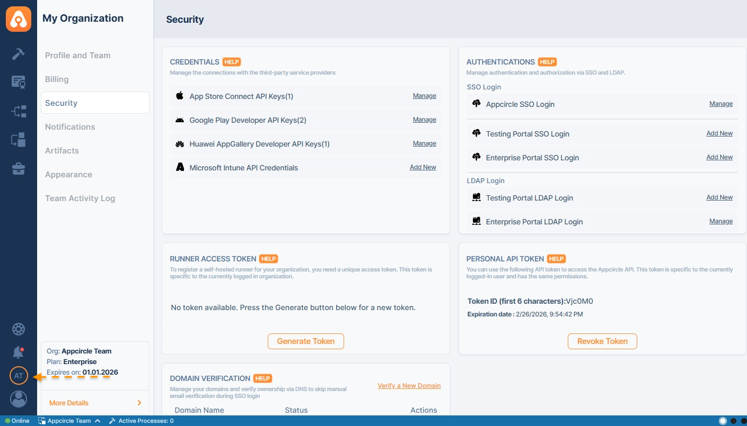Open the settings gear icon in sidebar
Image resolution: width=747 pixels, height=426 pixels.
coord(19,329)
